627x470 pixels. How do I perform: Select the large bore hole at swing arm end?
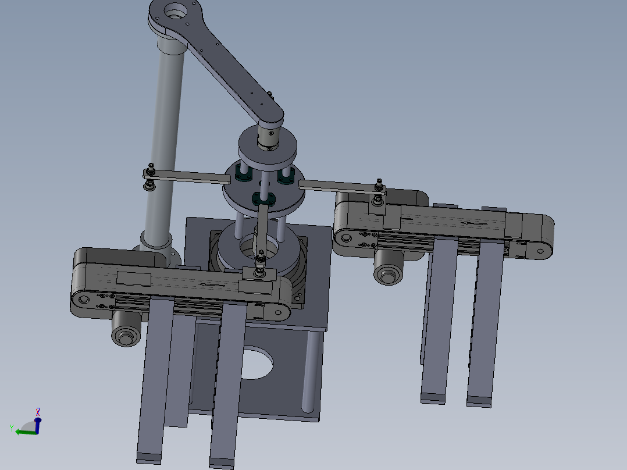pos(175,10)
